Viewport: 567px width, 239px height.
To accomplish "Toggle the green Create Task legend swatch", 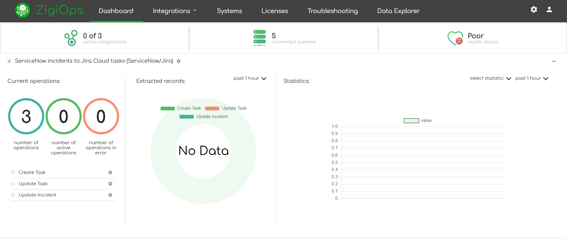I will tap(168, 109).
